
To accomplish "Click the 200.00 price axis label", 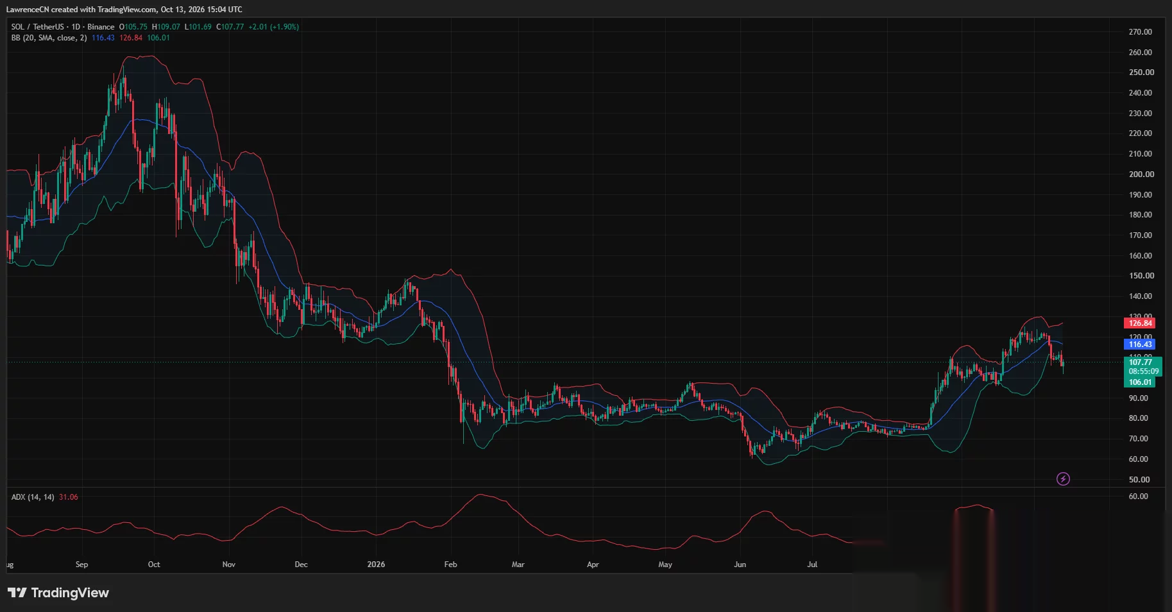I will 1141,174.
